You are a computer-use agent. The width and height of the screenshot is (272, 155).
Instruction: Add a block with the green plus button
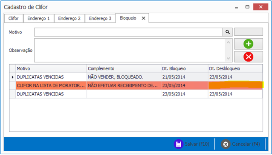tap(249, 44)
